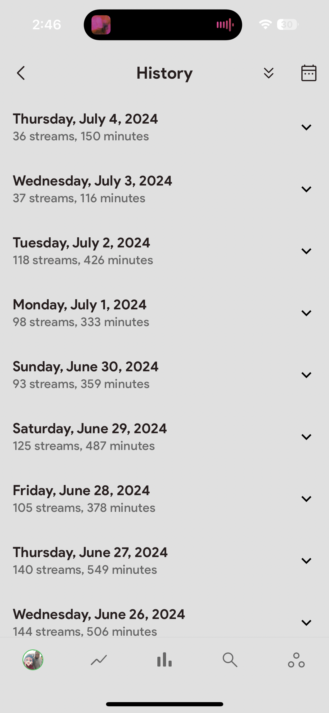Open the calendar date picker icon
This screenshot has width=329, height=713.
click(309, 73)
